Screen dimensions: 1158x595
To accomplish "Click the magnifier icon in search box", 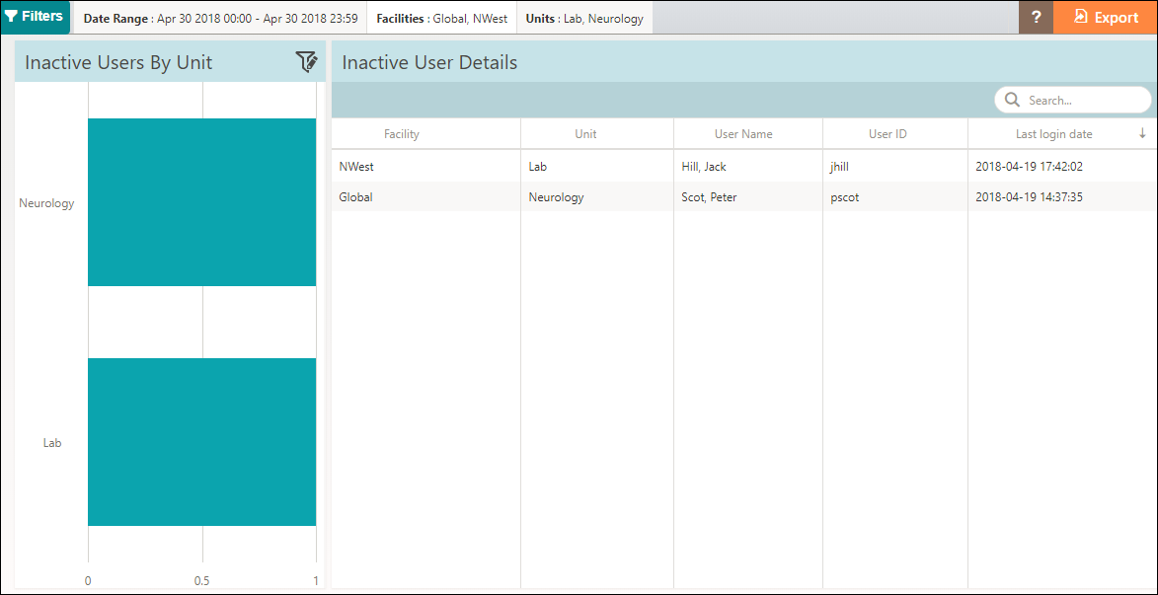I will 1012,100.
